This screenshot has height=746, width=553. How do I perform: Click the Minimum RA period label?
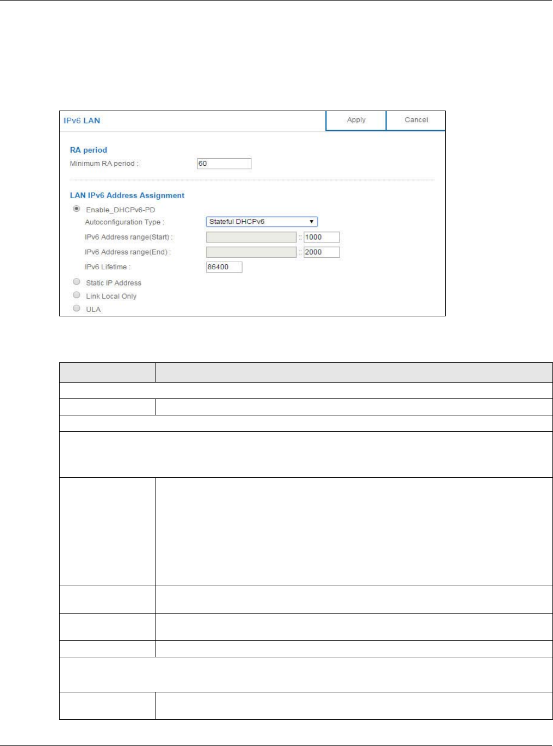tap(104, 164)
